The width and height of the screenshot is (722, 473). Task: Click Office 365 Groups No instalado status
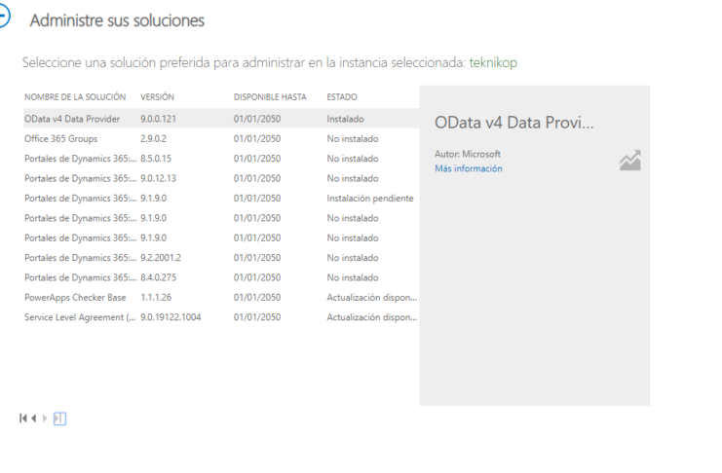click(353, 138)
